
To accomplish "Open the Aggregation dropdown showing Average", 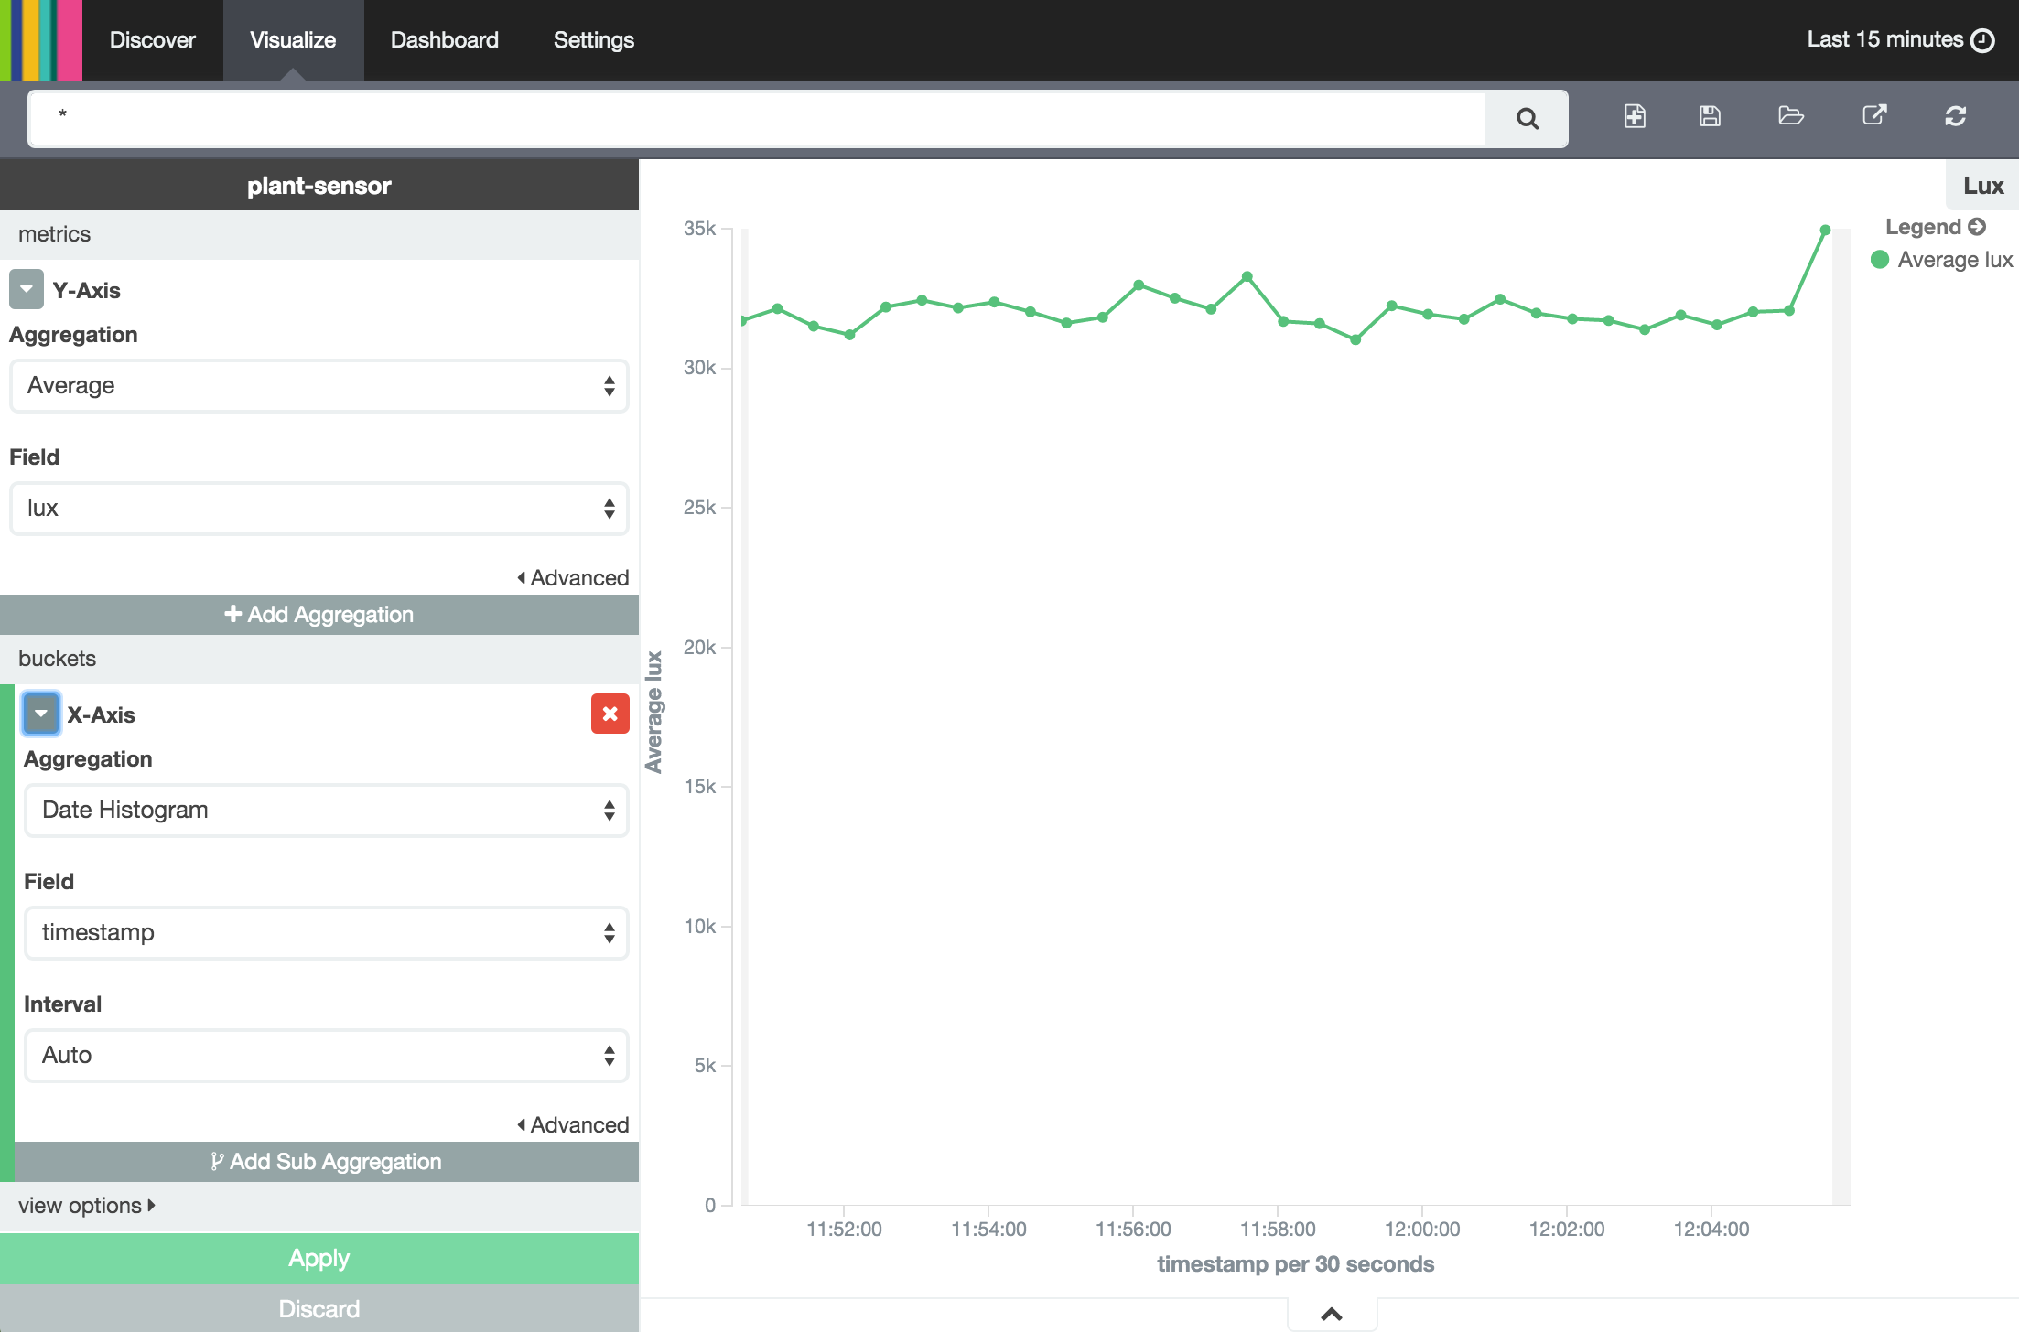I will coord(319,385).
